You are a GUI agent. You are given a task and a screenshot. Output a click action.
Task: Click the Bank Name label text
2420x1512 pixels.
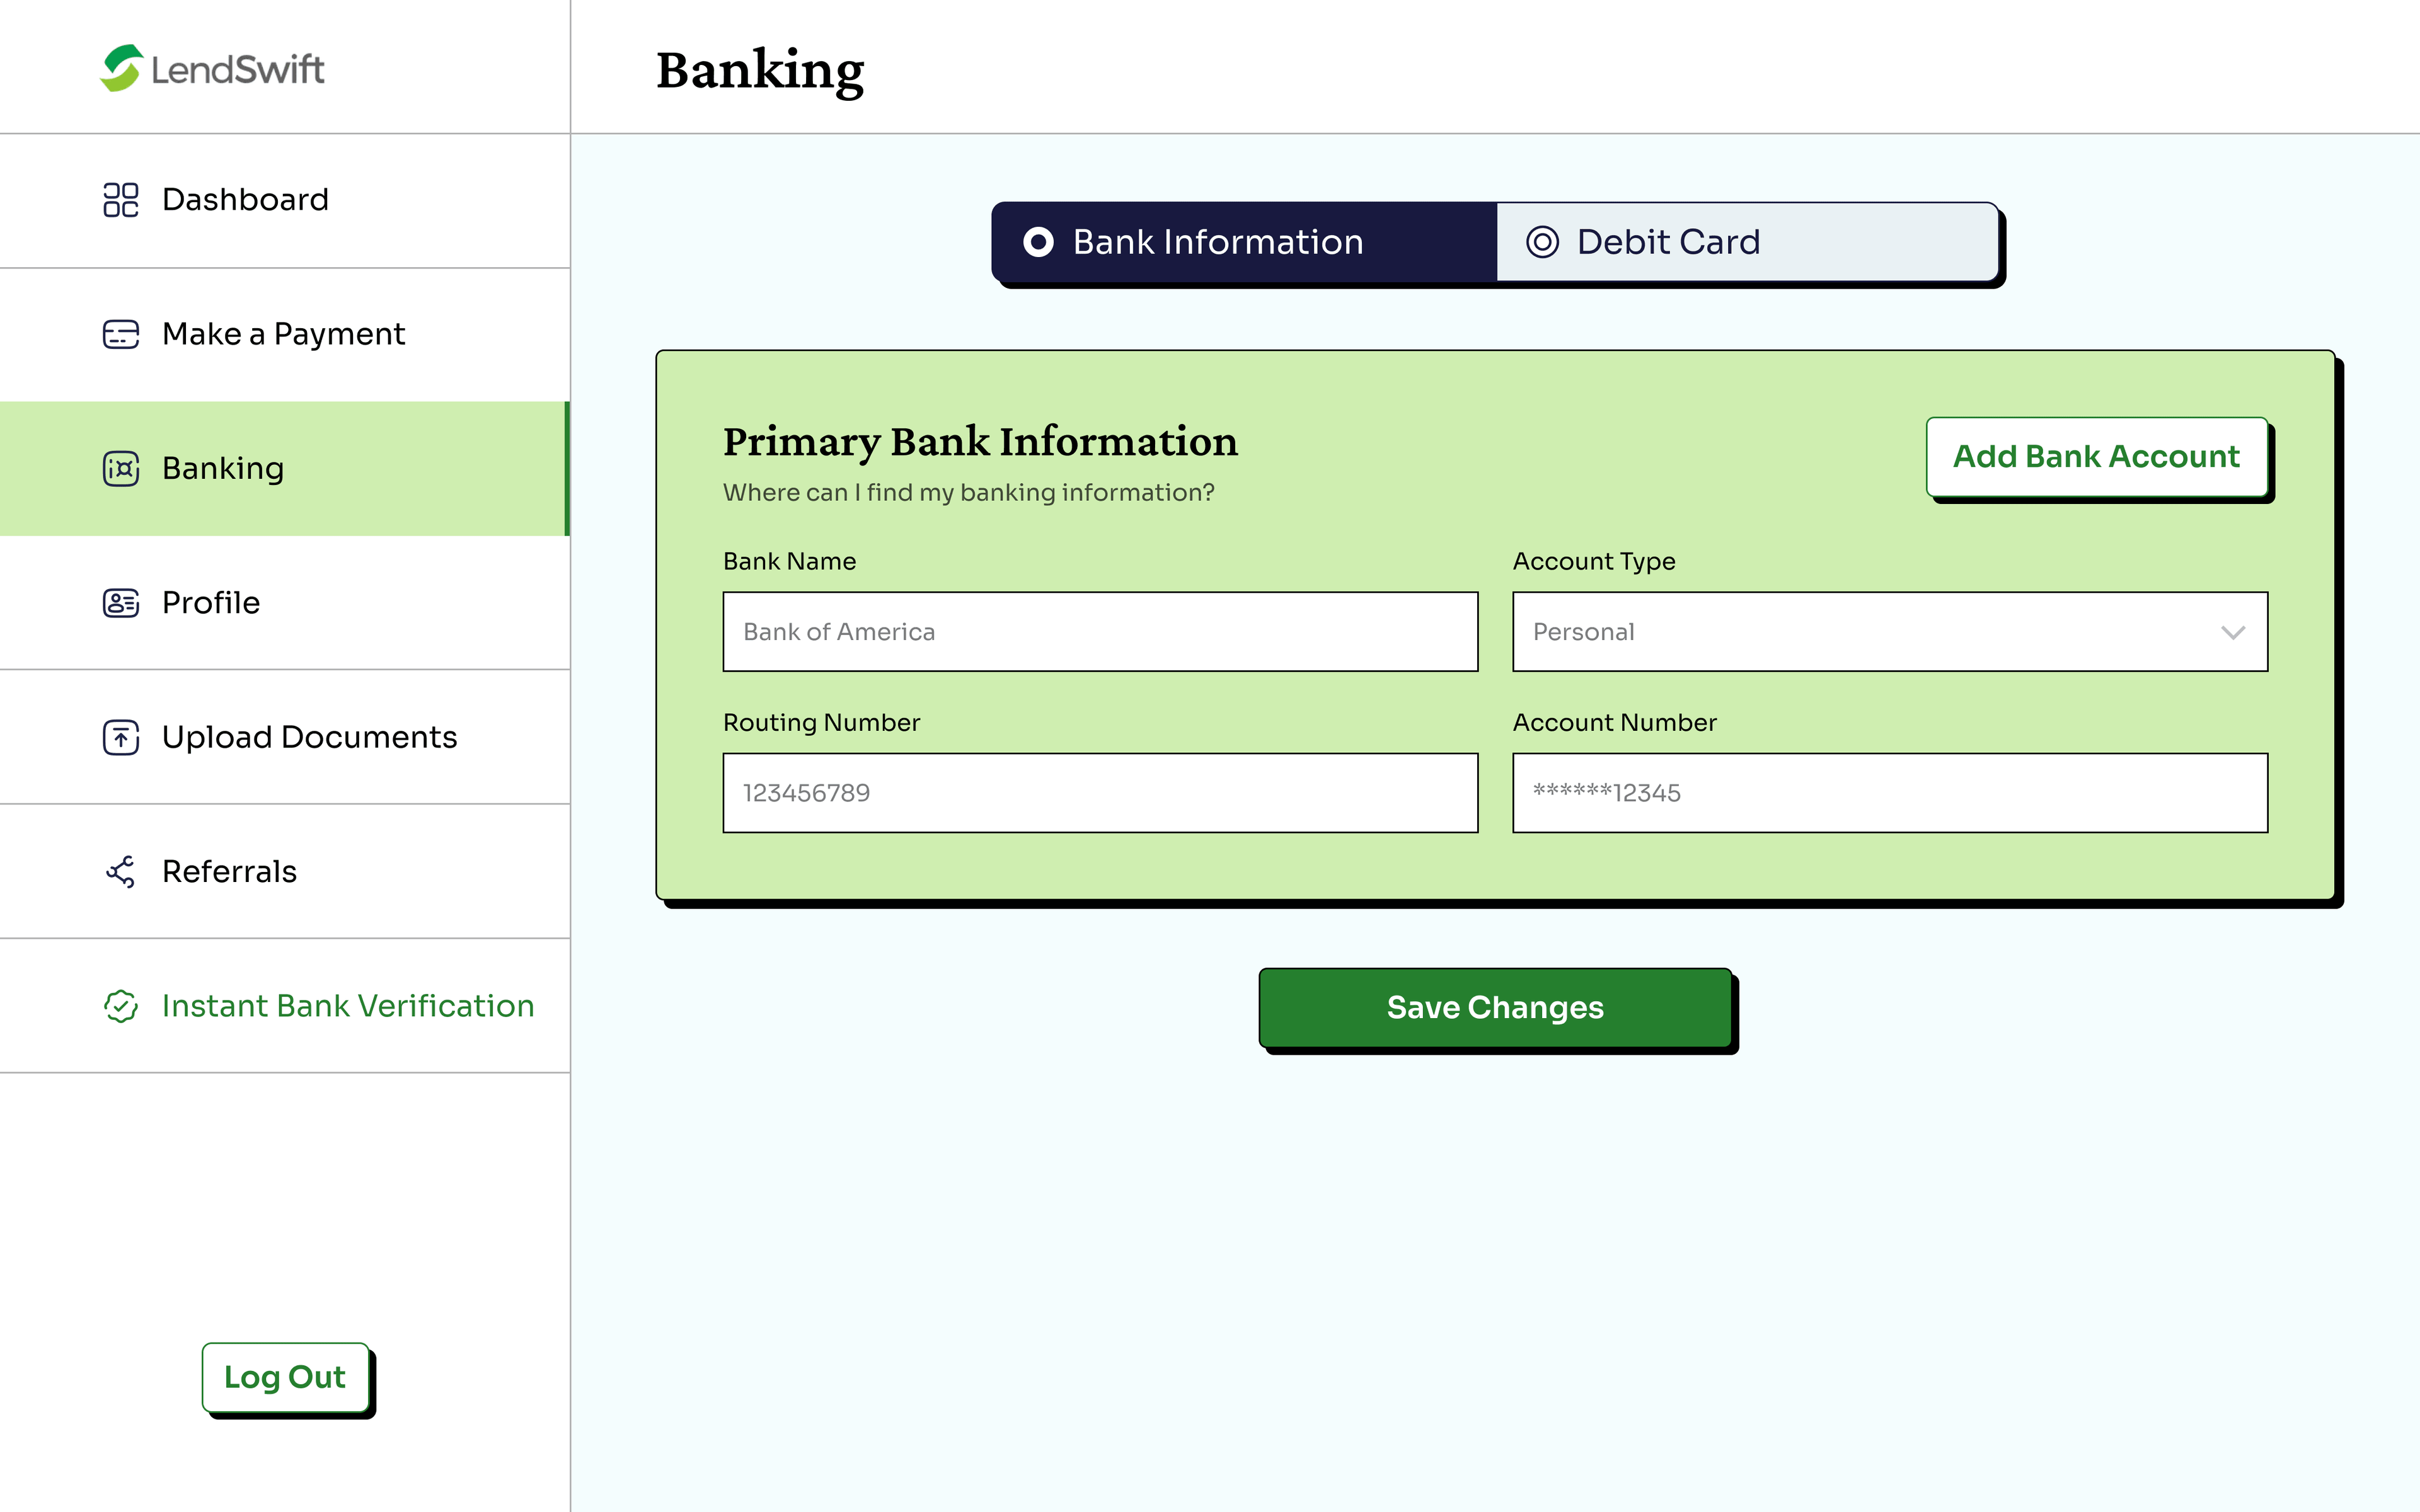point(789,562)
